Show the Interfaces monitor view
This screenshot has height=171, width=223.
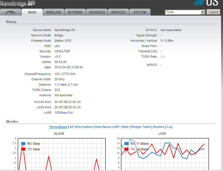103,127
